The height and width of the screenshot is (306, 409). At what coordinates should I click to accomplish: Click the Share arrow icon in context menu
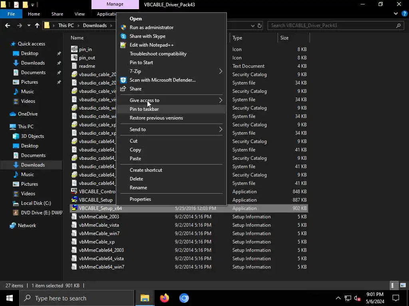click(123, 89)
